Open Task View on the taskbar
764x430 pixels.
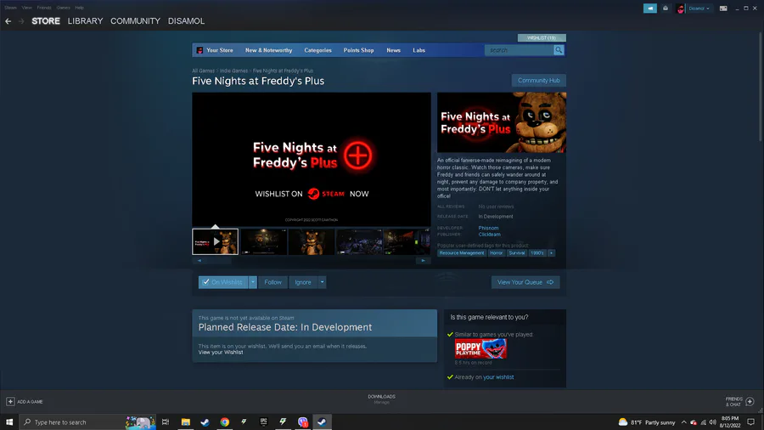(166, 422)
